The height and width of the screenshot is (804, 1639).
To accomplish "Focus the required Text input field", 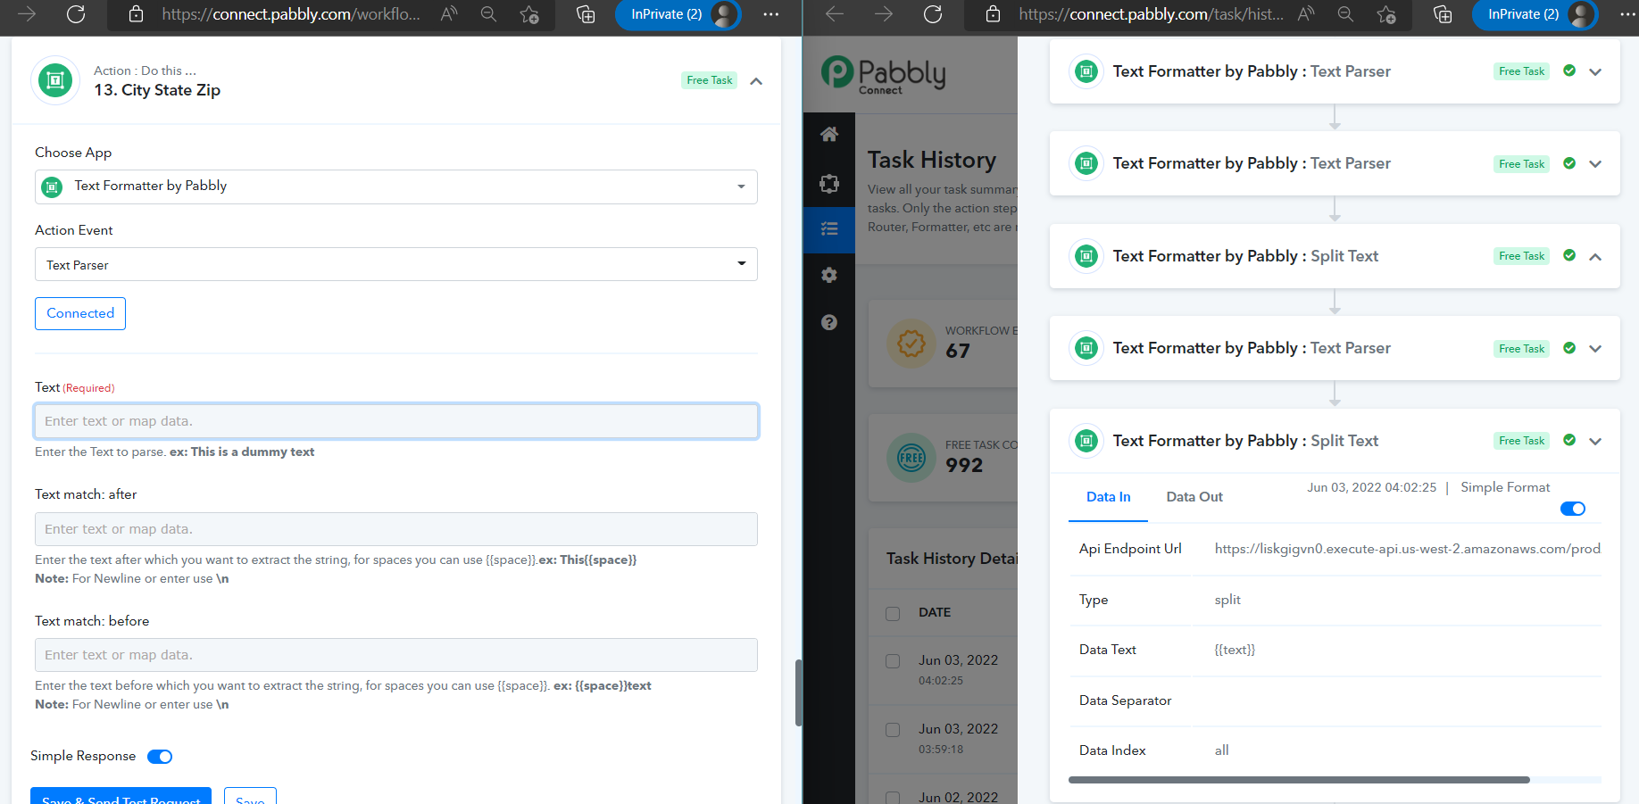I will (x=396, y=421).
